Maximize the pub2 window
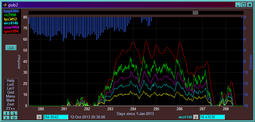The image size is (255, 122). point(244,5)
